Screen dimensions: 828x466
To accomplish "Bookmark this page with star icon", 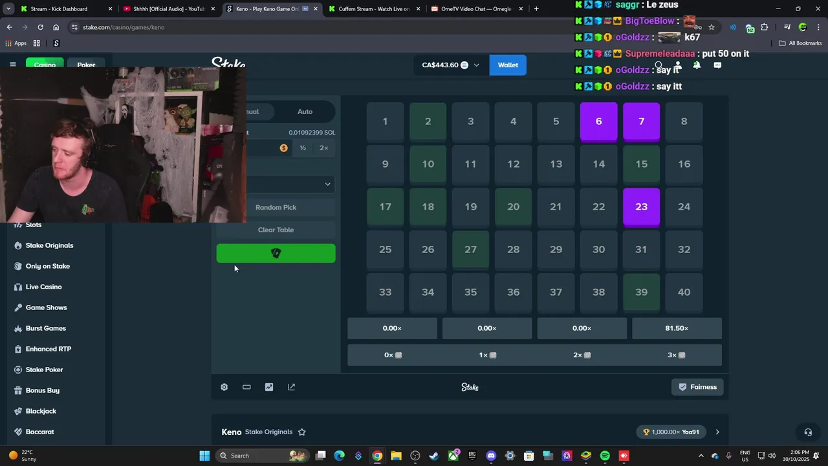I will (712, 27).
